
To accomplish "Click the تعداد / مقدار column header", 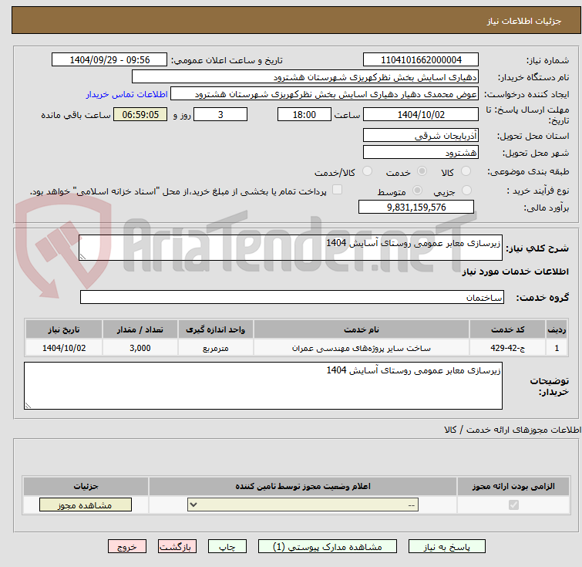I will pos(140,329).
